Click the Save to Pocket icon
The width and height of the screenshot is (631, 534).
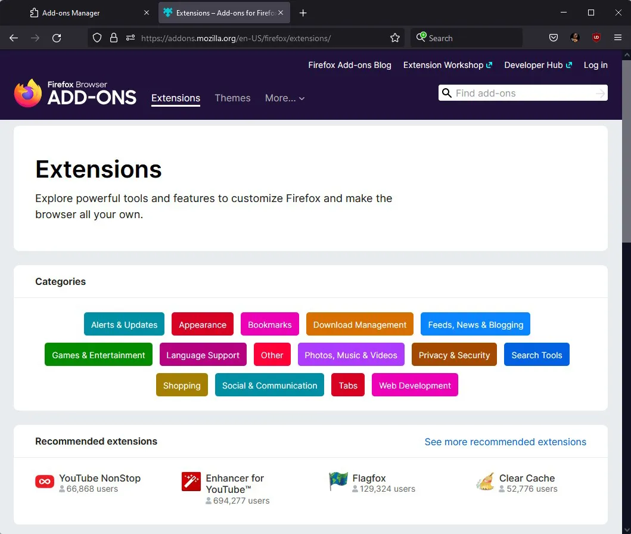(x=554, y=38)
